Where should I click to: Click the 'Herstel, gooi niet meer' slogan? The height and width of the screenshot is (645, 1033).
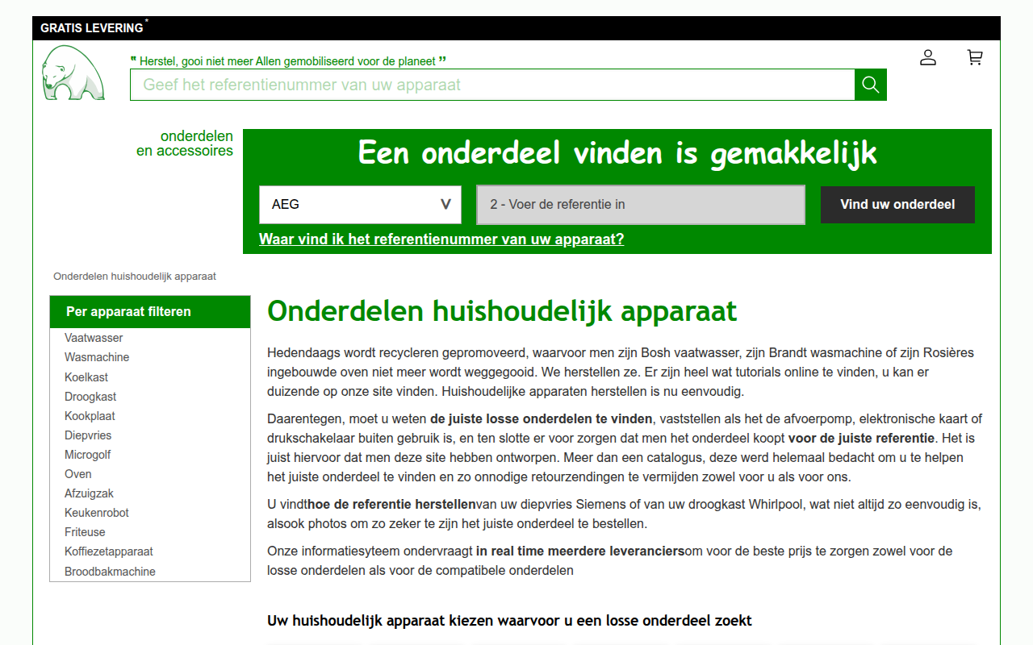pos(288,61)
